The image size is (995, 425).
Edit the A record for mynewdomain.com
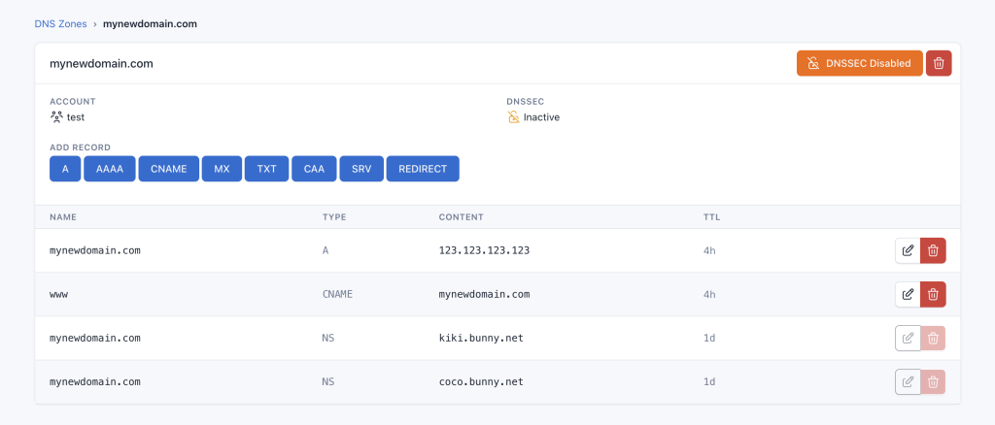click(x=908, y=250)
